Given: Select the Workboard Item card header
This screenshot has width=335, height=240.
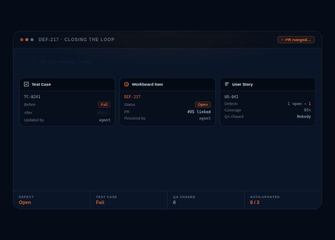Looking at the screenshot, I should 167,84.
